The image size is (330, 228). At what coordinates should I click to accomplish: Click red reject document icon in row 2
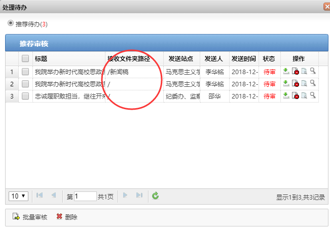coord(295,83)
